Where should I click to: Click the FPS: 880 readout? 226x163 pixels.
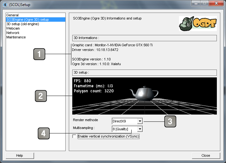tap(82, 81)
